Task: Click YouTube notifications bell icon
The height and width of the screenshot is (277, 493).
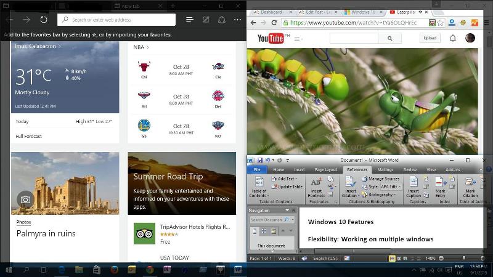Action: pyautogui.click(x=453, y=38)
